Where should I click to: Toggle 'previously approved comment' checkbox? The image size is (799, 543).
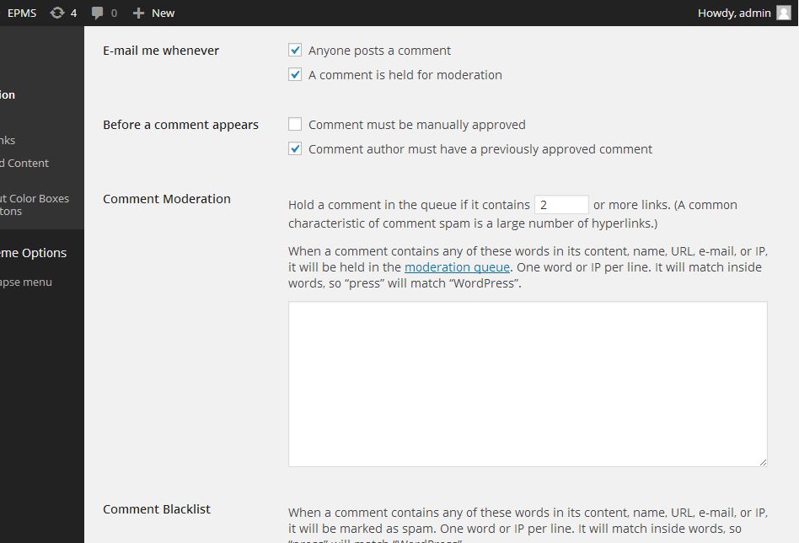[x=295, y=149]
